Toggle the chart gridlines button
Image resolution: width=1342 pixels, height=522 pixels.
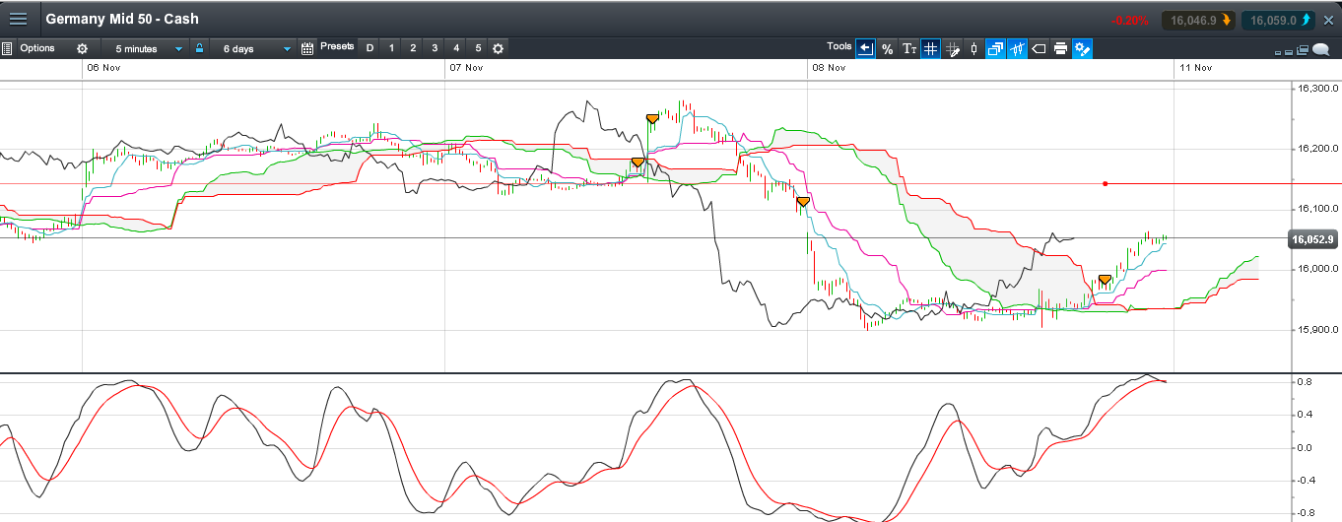[x=930, y=48]
